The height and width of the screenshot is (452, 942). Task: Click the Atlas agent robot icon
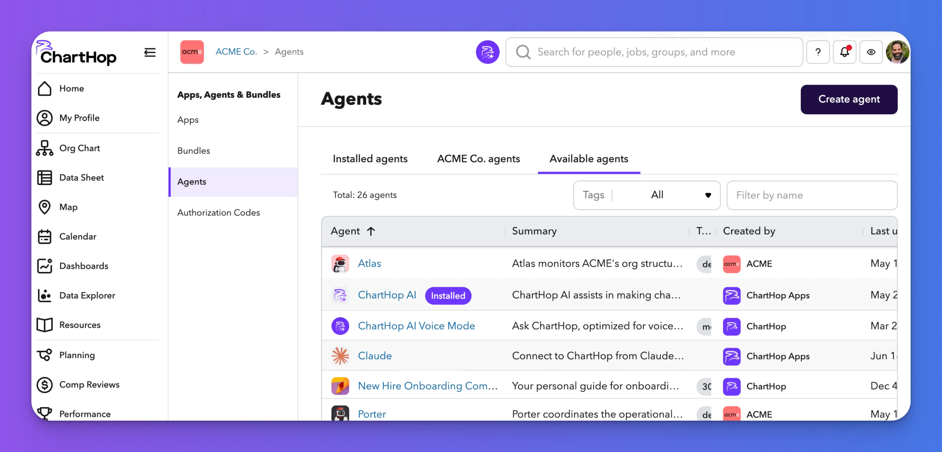pyautogui.click(x=340, y=264)
